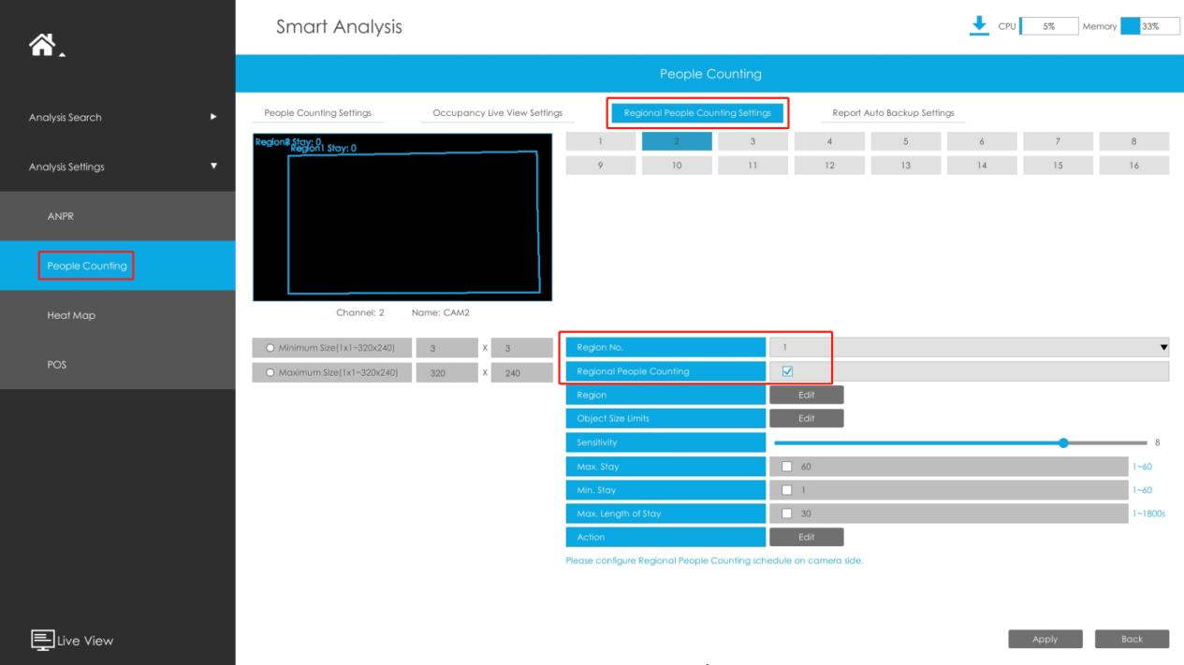Click the Apply button
This screenshot has height=665, width=1184.
click(1045, 639)
